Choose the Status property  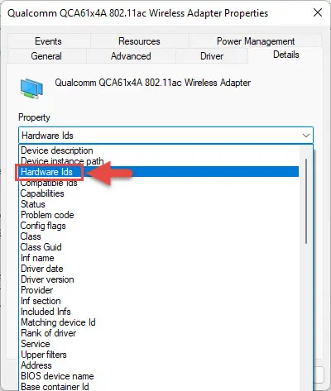tap(160, 204)
